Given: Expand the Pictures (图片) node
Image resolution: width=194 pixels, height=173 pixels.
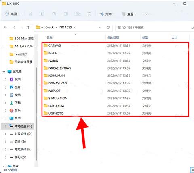Looking at the screenshot, I should (x=6, y=87).
